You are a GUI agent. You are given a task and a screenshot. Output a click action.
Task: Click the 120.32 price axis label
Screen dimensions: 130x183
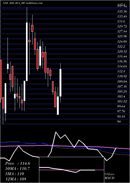point(122,51)
